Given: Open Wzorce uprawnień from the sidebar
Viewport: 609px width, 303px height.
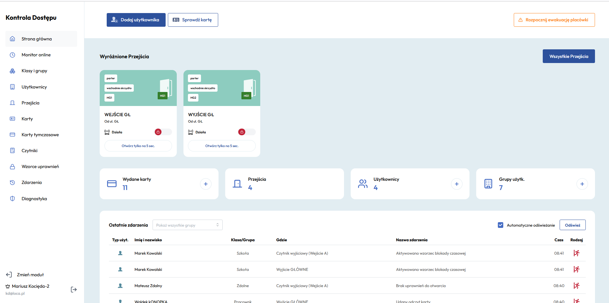Looking at the screenshot, I should click(x=40, y=166).
